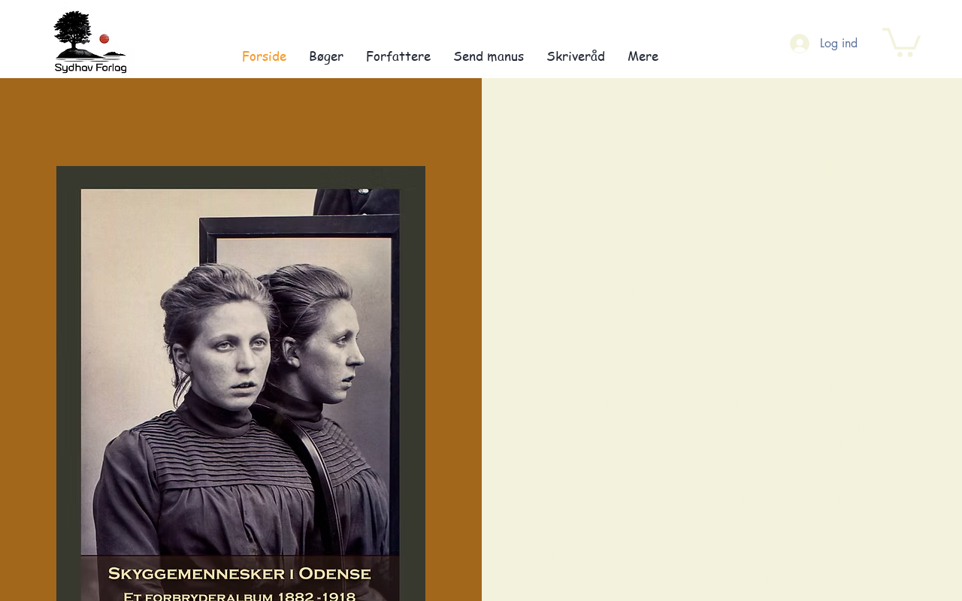Click the user avatar icon beside Log ind
962x601 pixels.
point(800,44)
